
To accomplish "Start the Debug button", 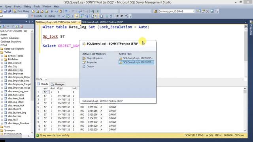I will click(50, 16).
